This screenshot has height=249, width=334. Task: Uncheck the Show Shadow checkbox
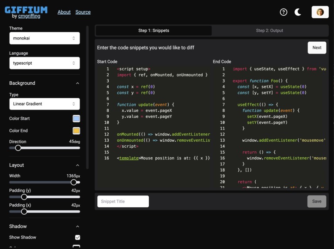tap(77, 237)
